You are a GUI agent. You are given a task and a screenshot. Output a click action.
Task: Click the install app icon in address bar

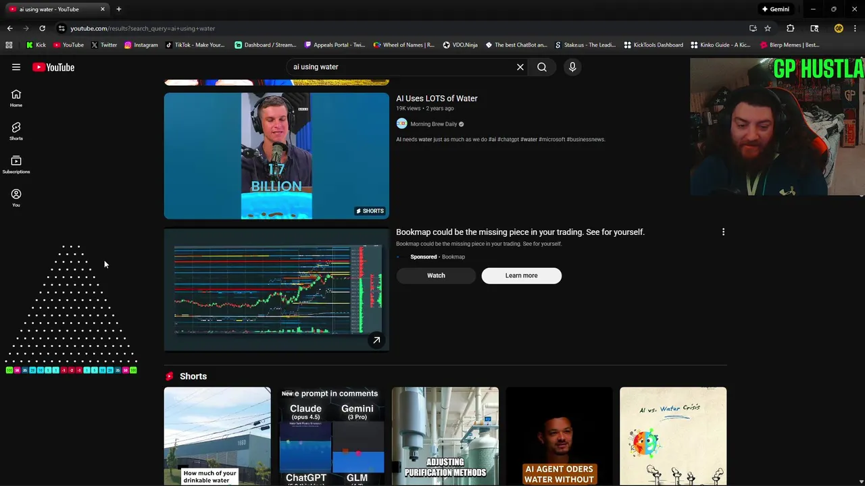click(753, 28)
